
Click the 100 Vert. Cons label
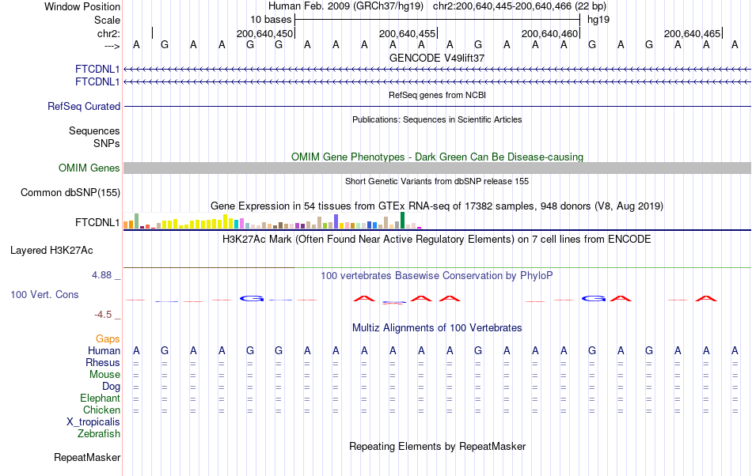44,294
